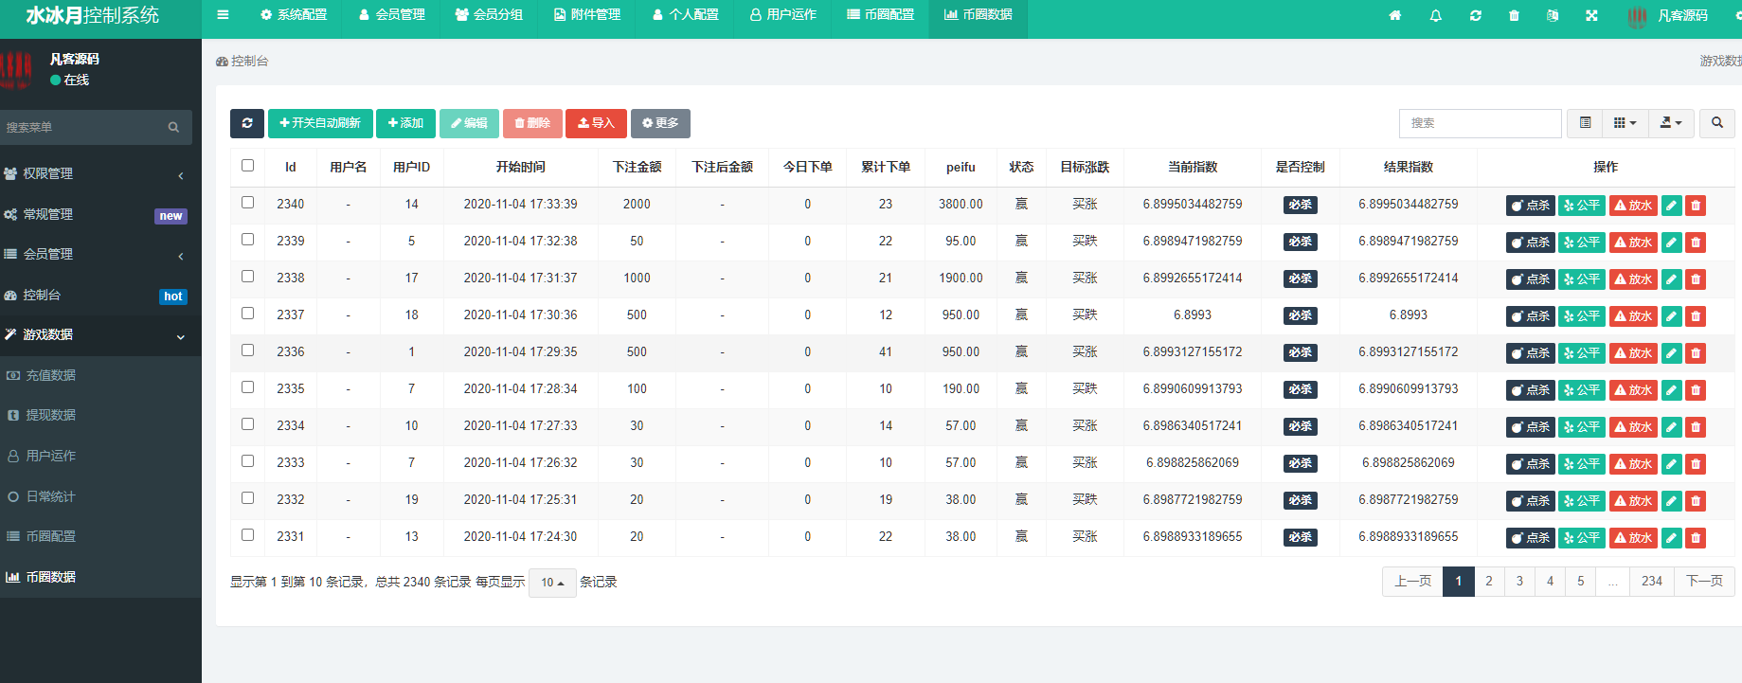Image resolution: width=1742 pixels, height=683 pixels.
Task: Check the select-all checkbox in the table header
Action: pos(248,166)
